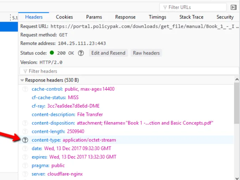
Task: Open status code 200 help icon
Action: (x=81, y=53)
